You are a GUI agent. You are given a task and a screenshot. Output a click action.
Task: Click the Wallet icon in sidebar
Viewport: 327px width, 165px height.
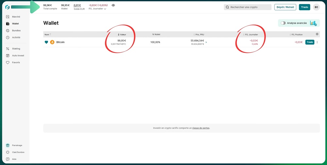coord(8,24)
